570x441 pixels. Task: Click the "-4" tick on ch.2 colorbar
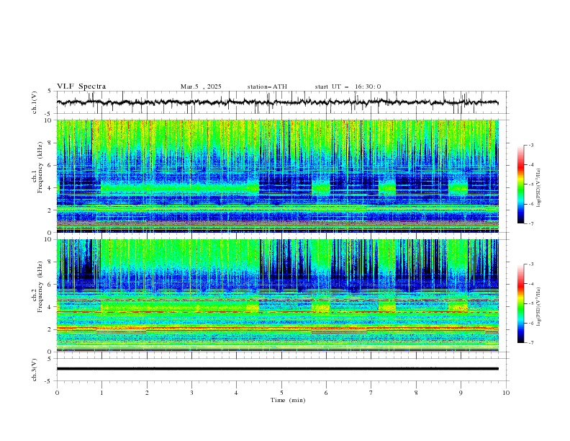(531, 284)
